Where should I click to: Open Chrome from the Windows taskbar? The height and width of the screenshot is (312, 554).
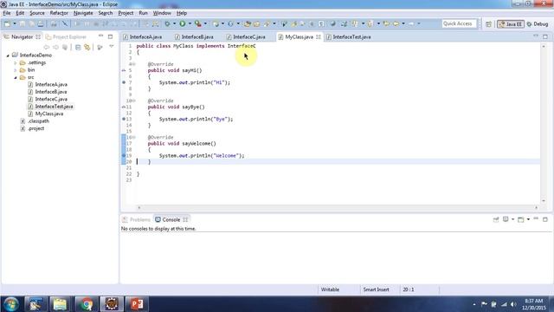coord(86,304)
